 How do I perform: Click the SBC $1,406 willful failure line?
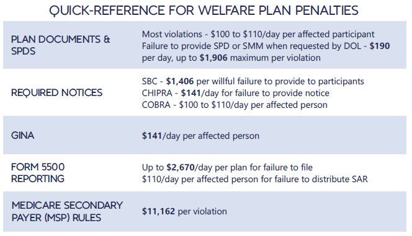[253, 81]
